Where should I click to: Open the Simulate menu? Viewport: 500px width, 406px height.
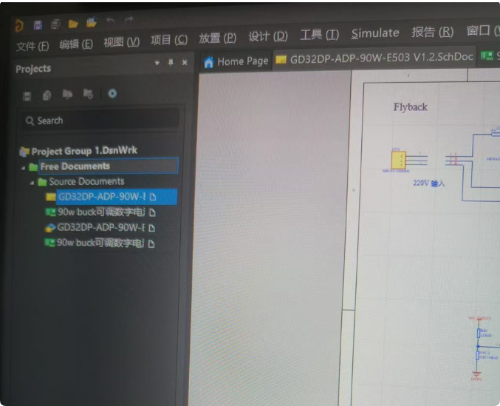(x=375, y=33)
